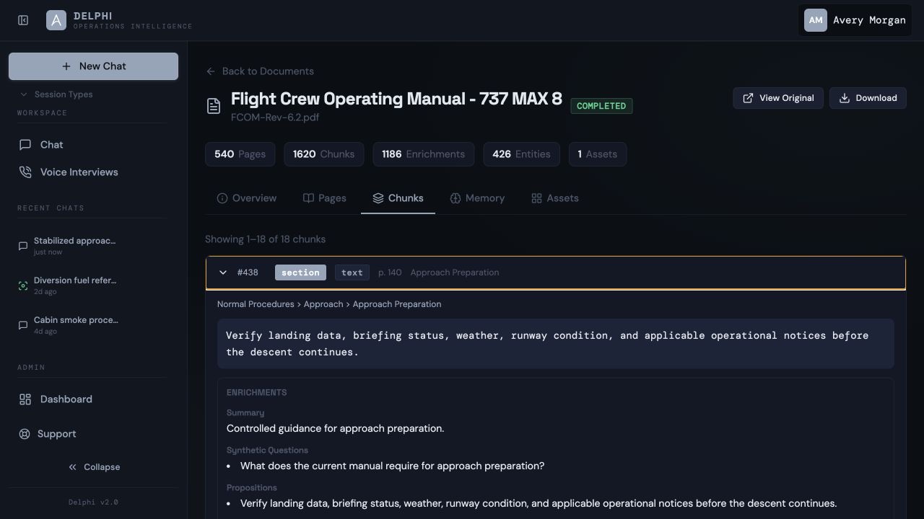Click the Overview info icon

click(x=222, y=198)
